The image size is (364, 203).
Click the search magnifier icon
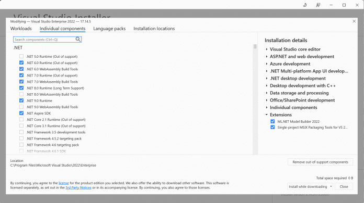coord(78,40)
